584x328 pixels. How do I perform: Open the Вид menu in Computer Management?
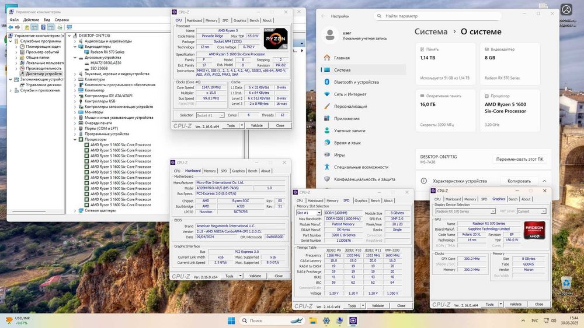pyautogui.click(x=47, y=20)
